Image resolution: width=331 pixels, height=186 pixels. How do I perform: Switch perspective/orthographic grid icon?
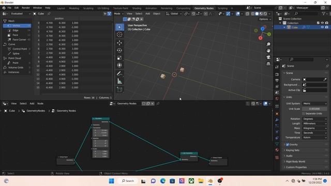[x=268, y=64]
